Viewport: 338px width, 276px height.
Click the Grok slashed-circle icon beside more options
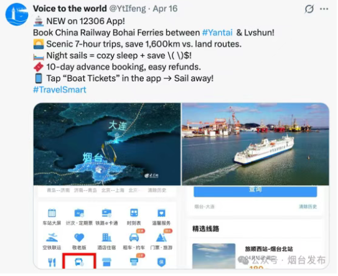[x=309, y=9]
